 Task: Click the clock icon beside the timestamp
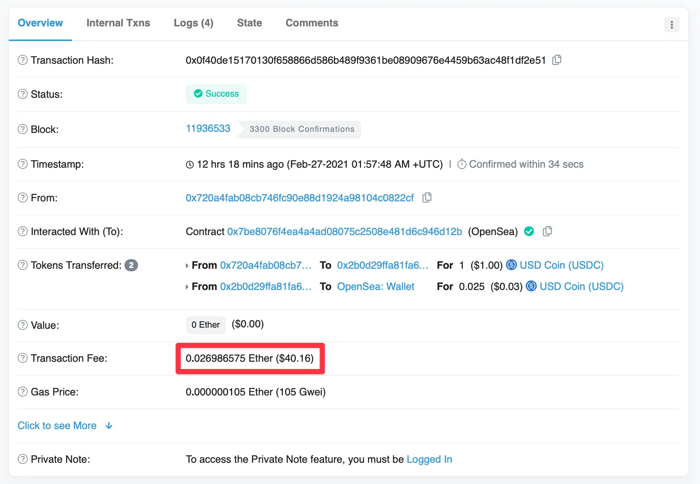coord(189,164)
